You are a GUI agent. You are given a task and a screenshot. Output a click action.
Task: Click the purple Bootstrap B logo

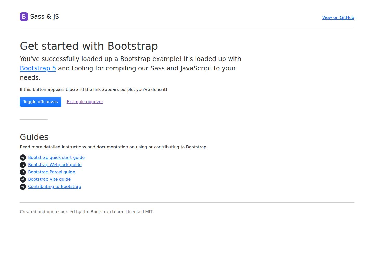(x=24, y=17)
